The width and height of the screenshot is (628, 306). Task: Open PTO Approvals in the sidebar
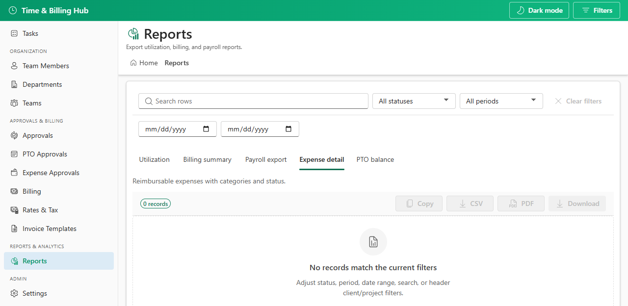pyautogui.click(x=59, y=154)
